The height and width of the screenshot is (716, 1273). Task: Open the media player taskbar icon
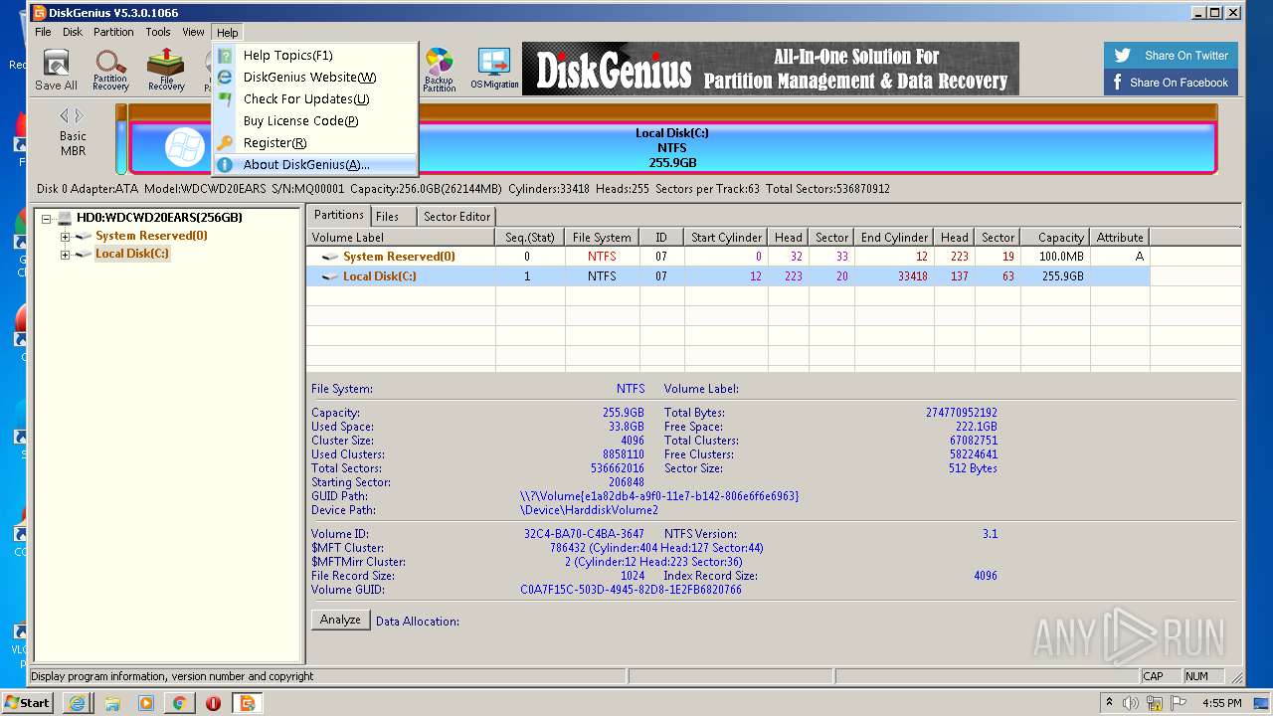pos(145,703)
